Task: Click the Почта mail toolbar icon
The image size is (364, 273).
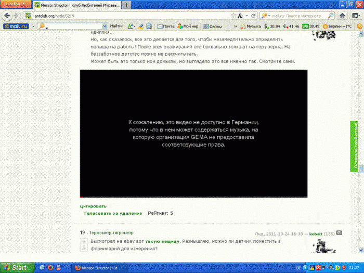Action: [x=164, y=25]
